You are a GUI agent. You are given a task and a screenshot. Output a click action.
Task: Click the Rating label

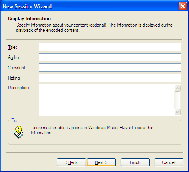point(15,78)
